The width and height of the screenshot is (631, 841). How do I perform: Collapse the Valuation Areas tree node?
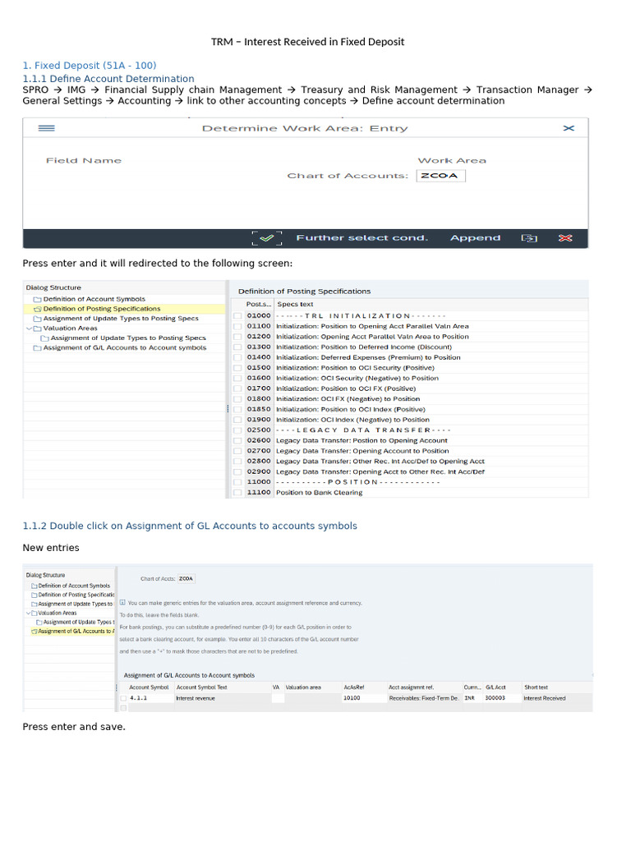[x=29, y=329]
